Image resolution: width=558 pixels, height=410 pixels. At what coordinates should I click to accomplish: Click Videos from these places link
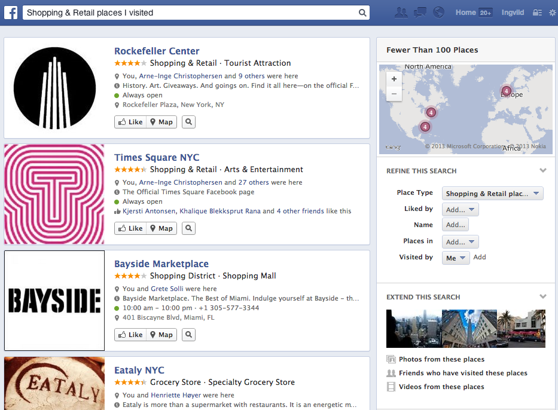coord(441,387)
